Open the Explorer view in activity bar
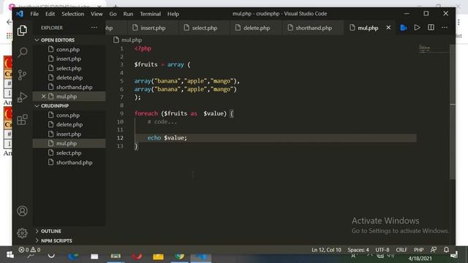 [22, 31]
